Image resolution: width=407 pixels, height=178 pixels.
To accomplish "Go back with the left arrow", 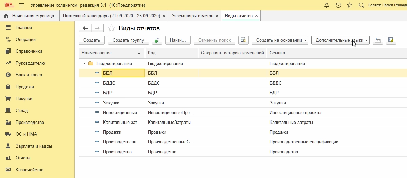I will coord(85,28).
